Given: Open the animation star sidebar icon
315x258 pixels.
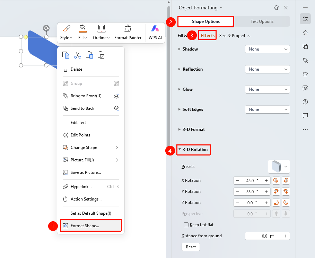Looking at the screenshot, I should [x=305, y=33].
